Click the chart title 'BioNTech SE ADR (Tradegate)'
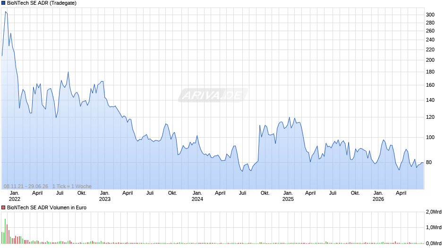Image resolution: width=444 pixels, height=248 pixels. point(42,3)
